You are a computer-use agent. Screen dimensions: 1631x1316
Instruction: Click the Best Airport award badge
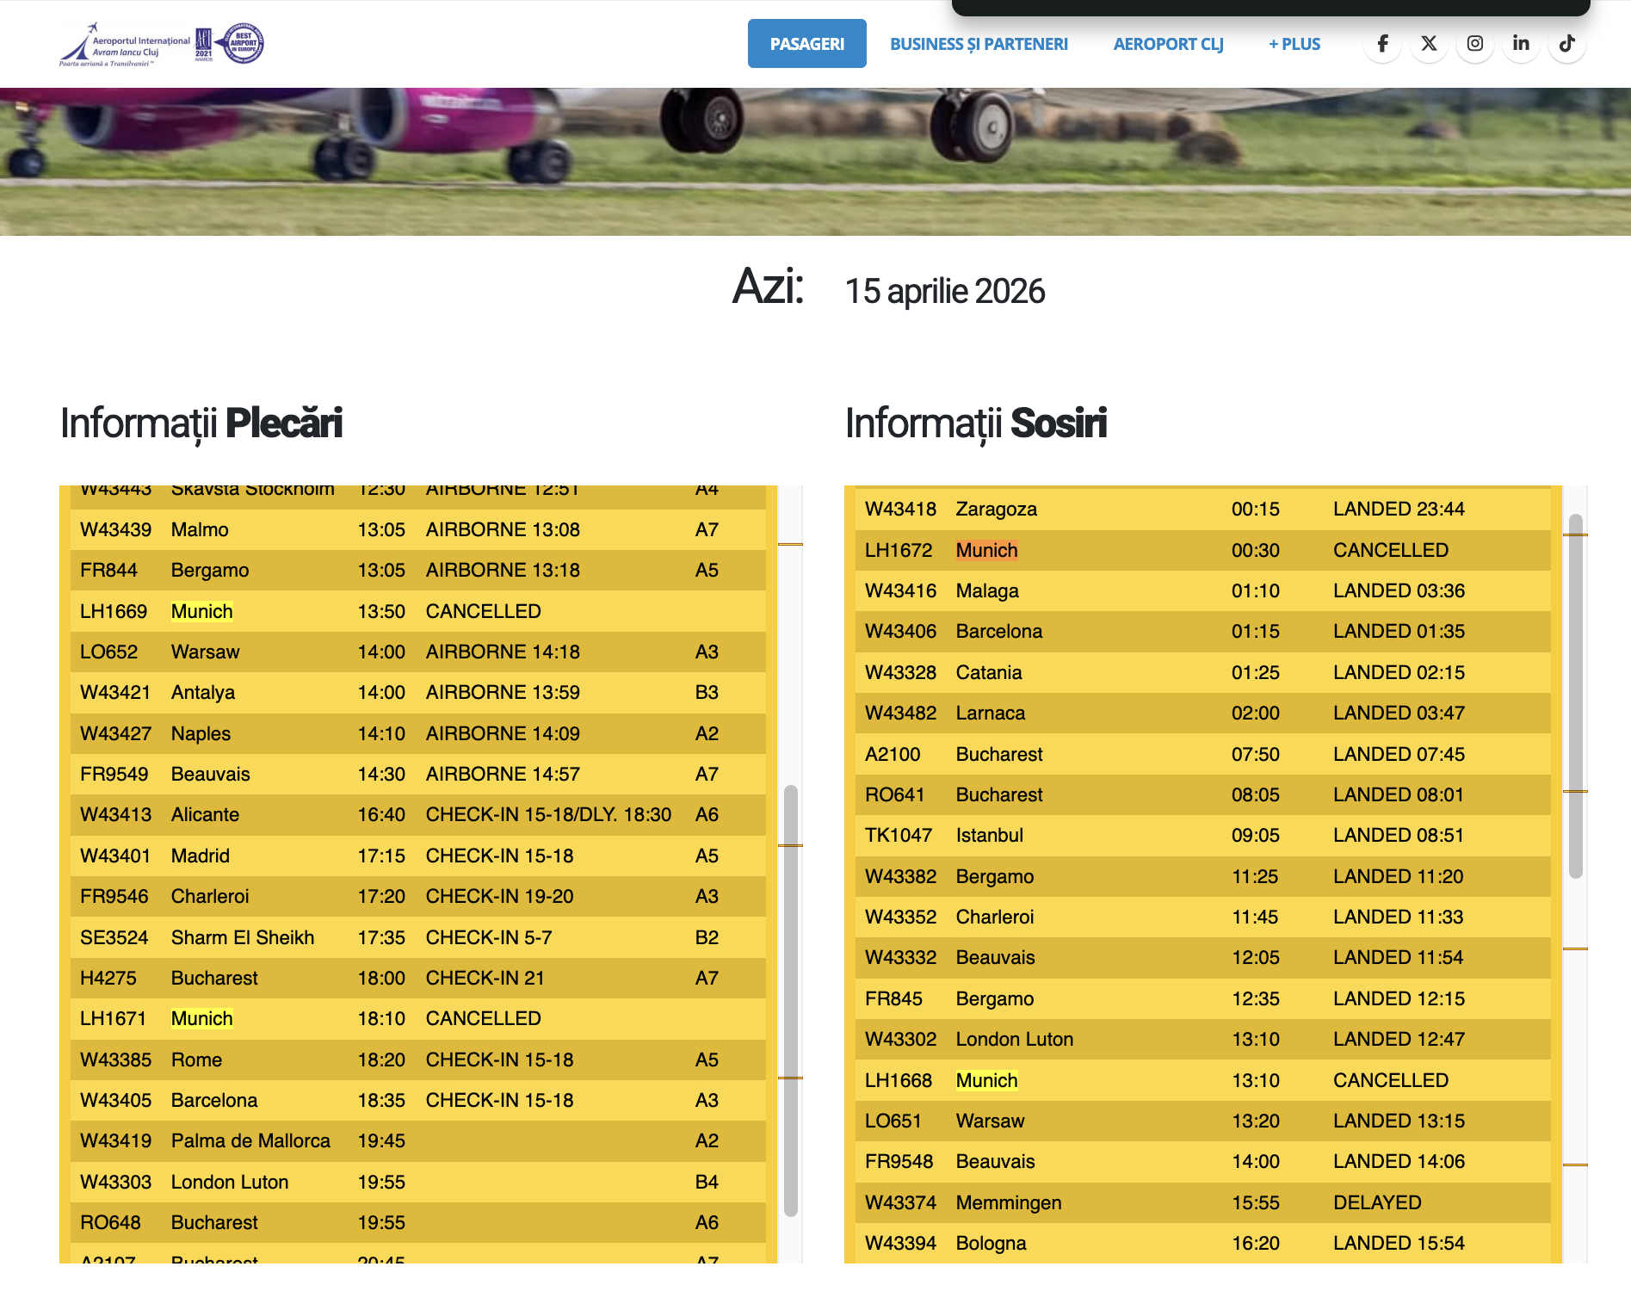tap(244, 43)
